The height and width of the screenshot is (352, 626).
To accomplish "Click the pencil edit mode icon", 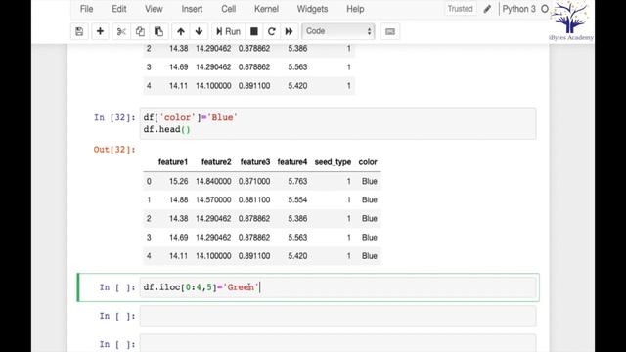I will (487, 9).
